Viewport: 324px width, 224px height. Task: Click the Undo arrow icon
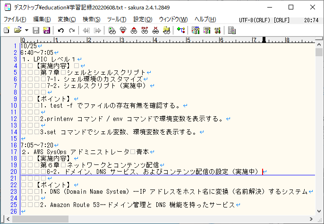pyautogui.click(x=61, y=30)
